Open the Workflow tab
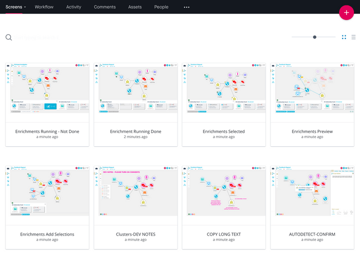360x254 pixels. click(x=44, y=7)
